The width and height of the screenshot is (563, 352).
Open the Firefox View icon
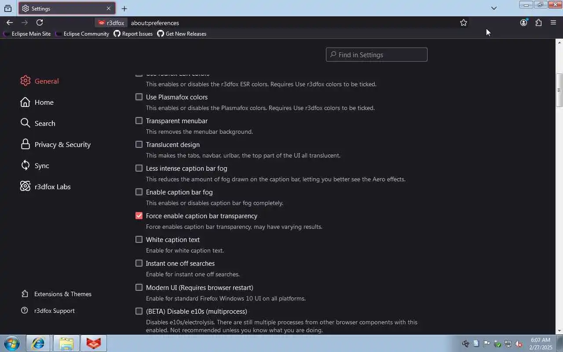point(8,8)
